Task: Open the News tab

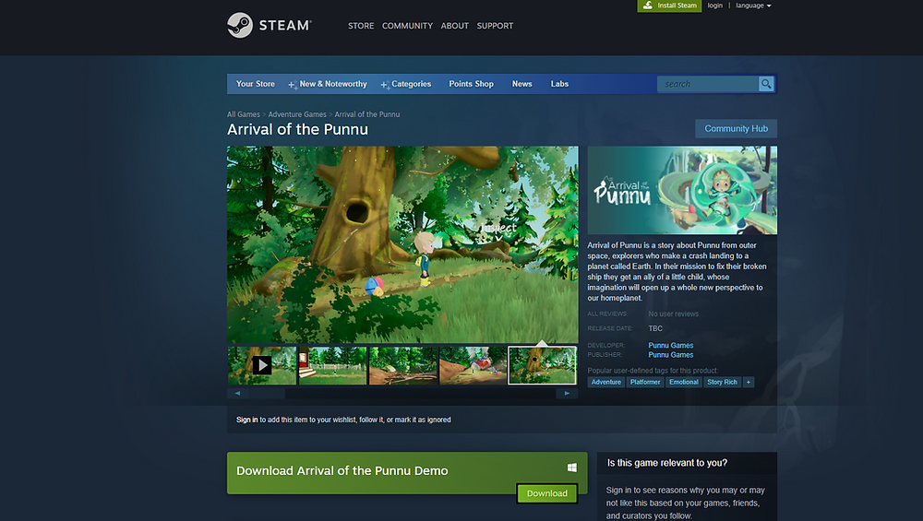Action: click(522, 84)
